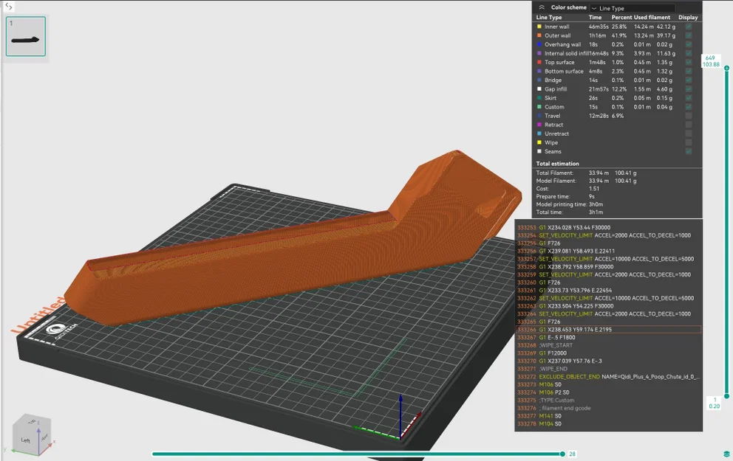Click the Travel color swatch

click(x=539, y=116)
